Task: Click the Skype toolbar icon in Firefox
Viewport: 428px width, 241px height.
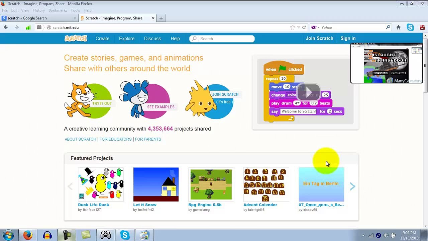Action: click(x=410, y=27)
